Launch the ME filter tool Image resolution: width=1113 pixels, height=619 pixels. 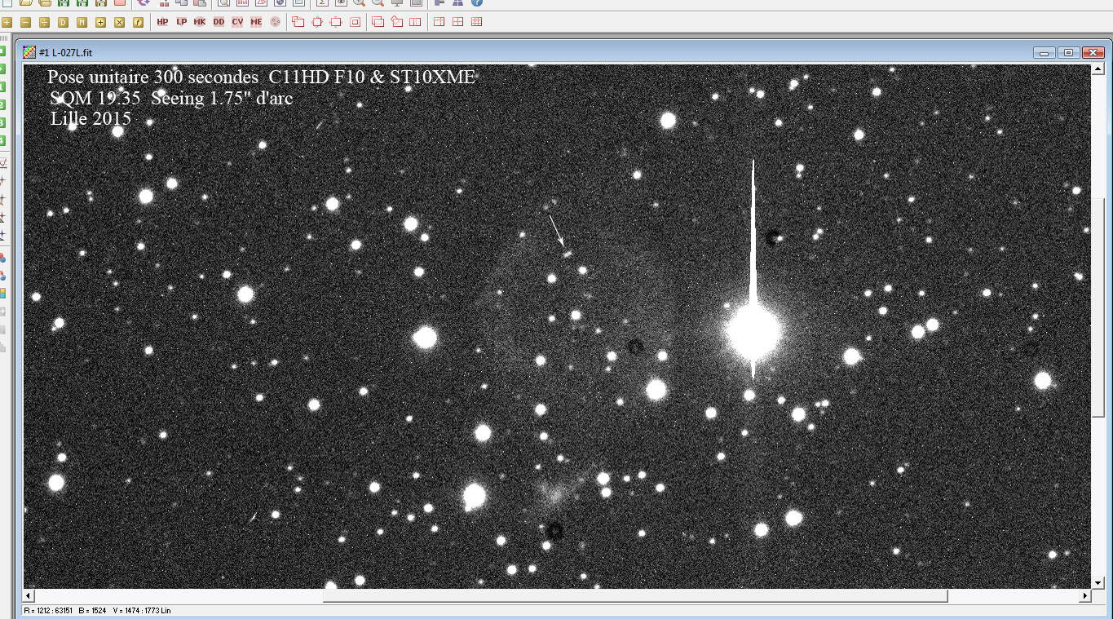(x=256, y=22)
